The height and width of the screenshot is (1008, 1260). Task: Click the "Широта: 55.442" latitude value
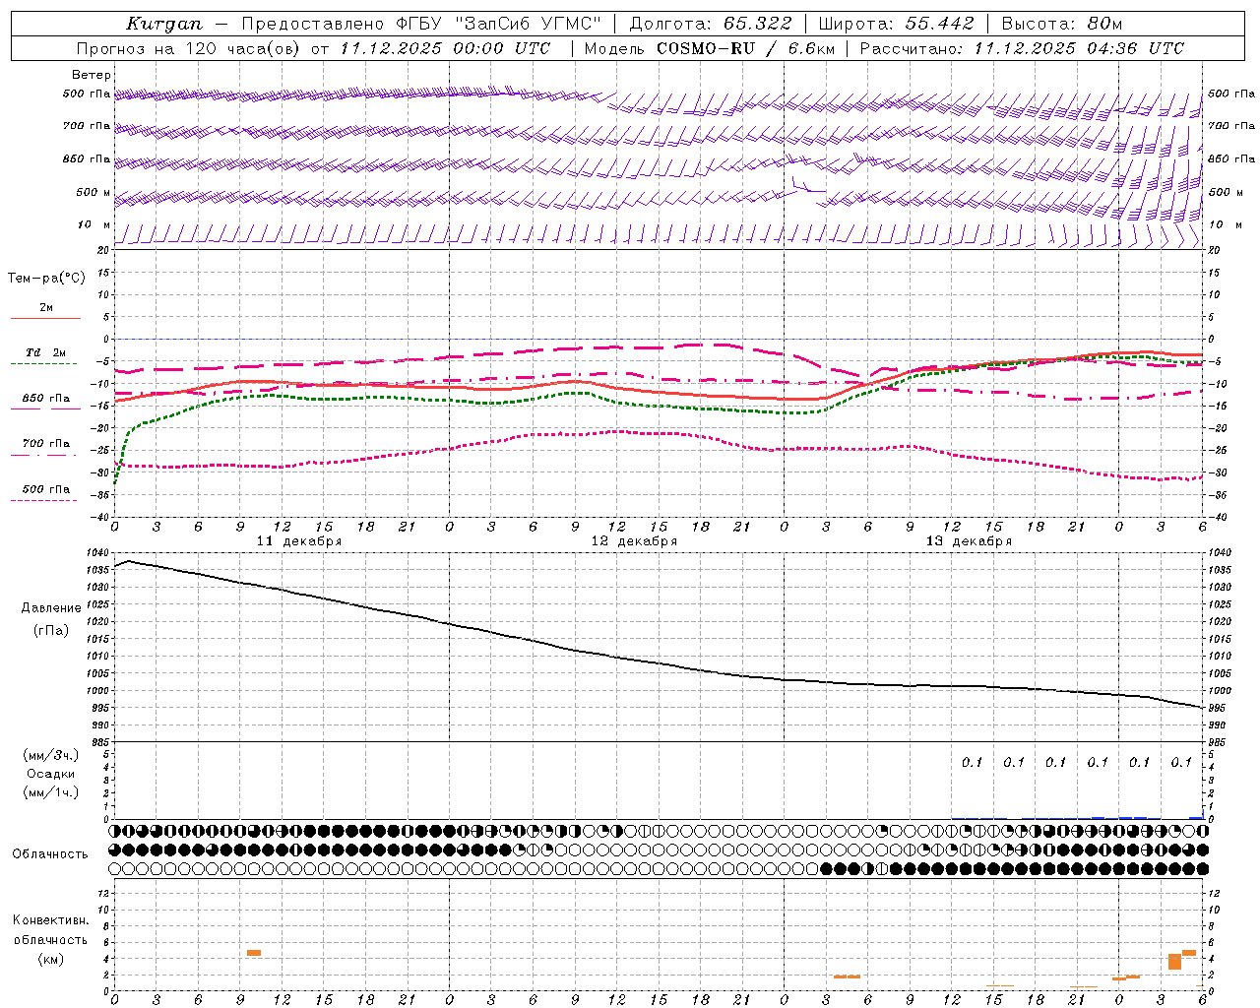pos(897,24)
